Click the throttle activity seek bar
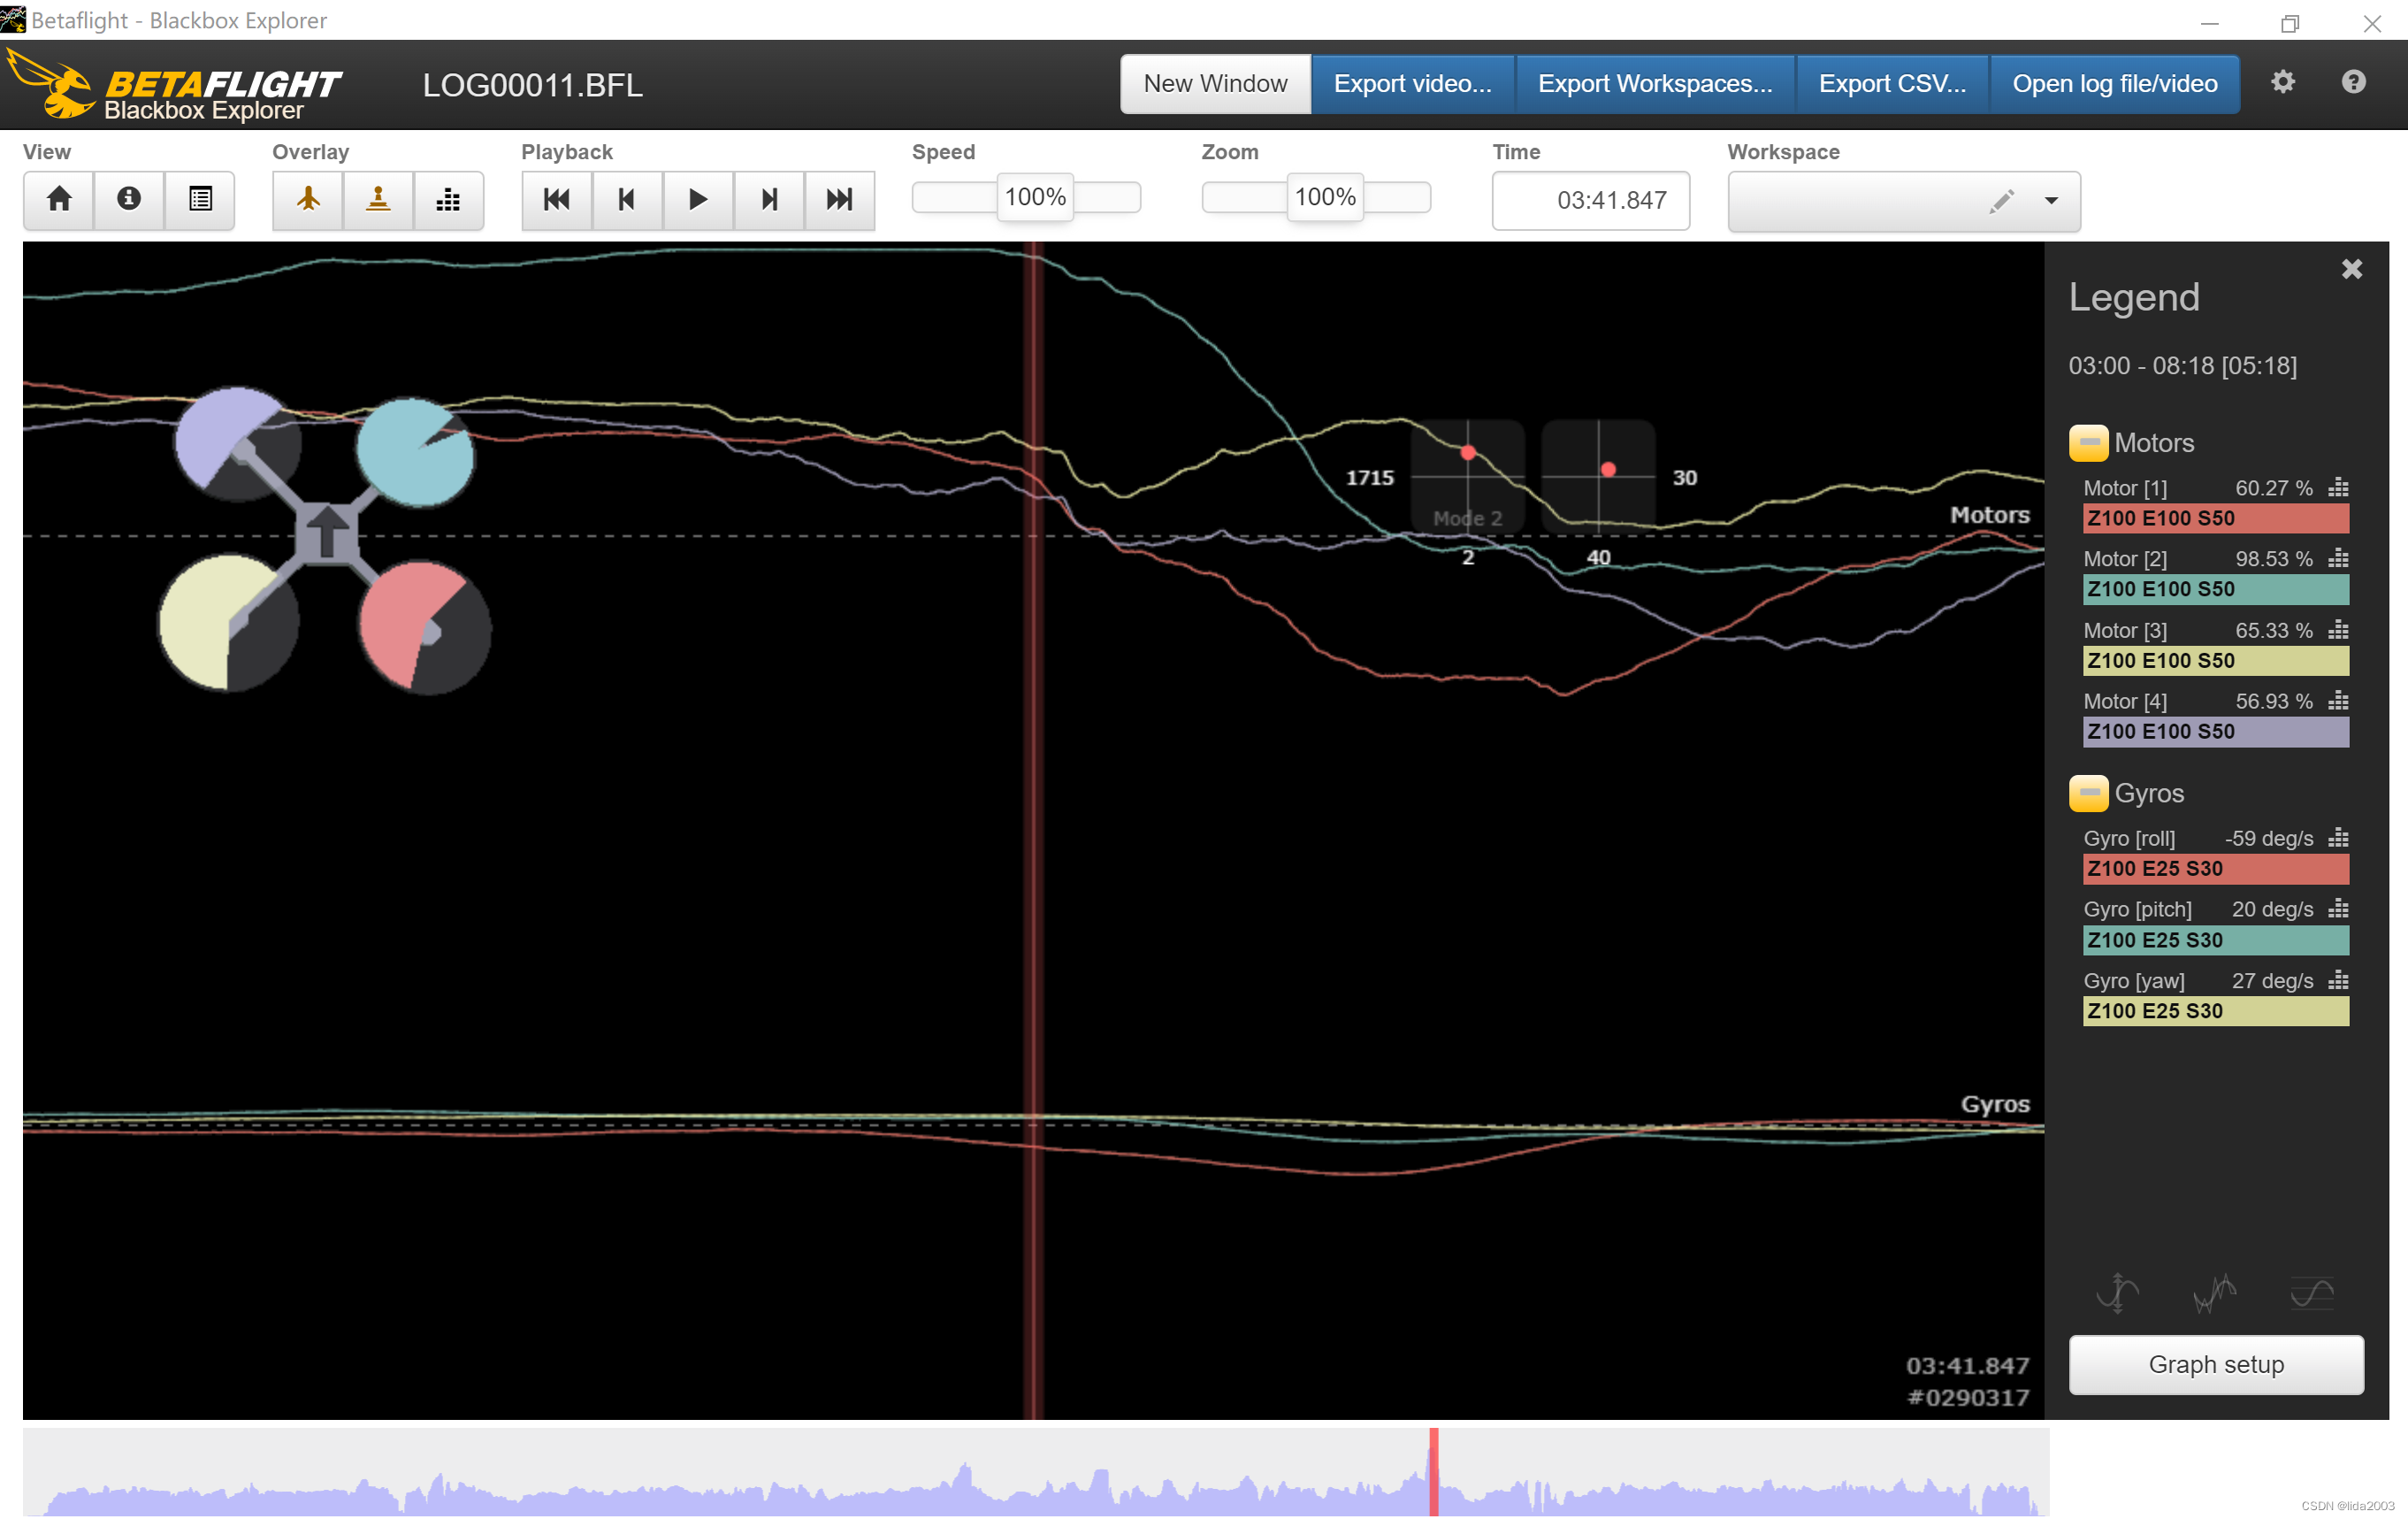Viewport: 2408px width, 1519px height. pyautogui.click(x=1035, y=1471)
